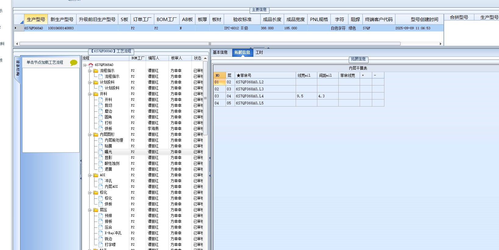The height and width of the screenshot is (250, 499).
Task: Click the yellow speech bubble icon
Action: 73,63
